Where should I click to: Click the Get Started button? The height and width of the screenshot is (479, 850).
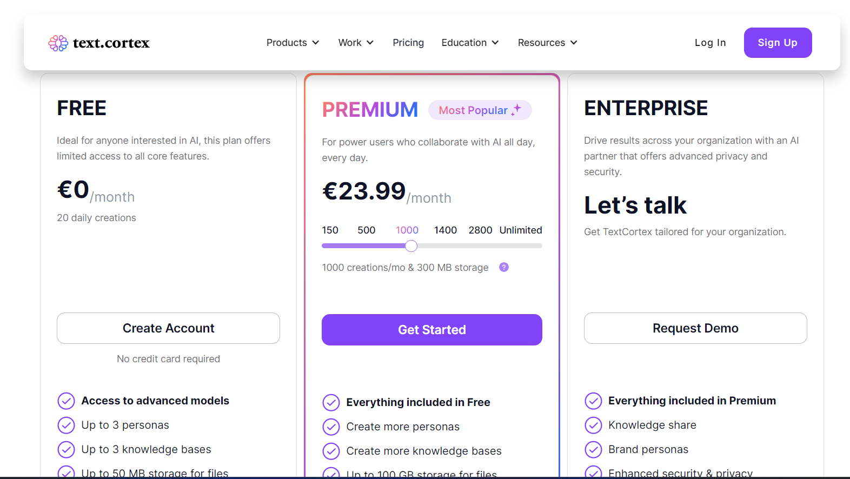(432, 330)
